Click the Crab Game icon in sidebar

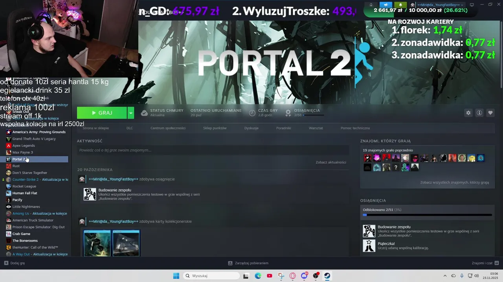point(9,234)
